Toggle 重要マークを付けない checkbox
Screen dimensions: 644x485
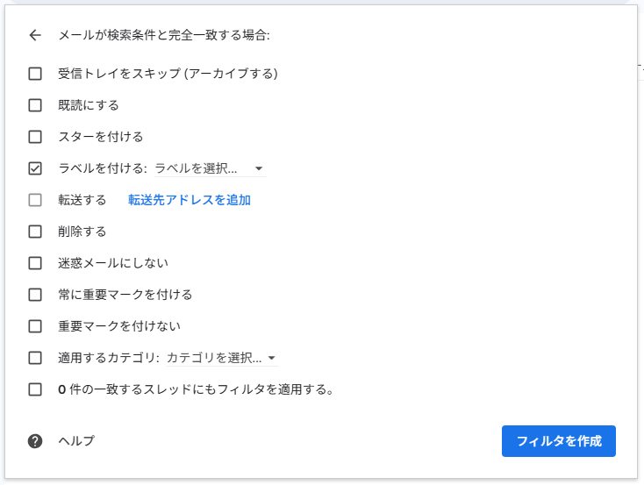[x=35, y=326]
